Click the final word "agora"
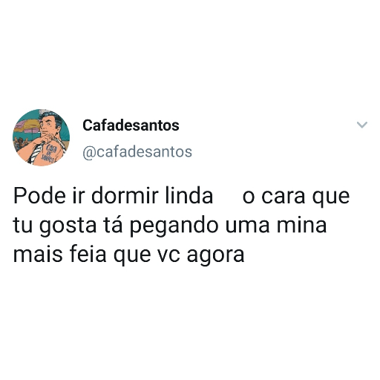 point(215,255)
